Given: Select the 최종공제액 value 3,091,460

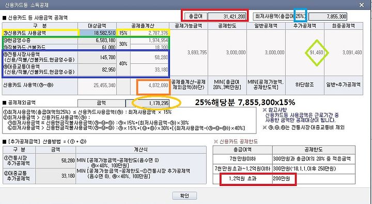Looking at the screenshot, I should coord(343,53).
